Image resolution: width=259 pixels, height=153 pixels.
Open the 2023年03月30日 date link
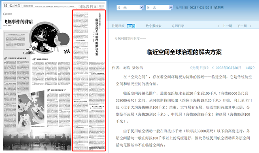coord(229,68)
